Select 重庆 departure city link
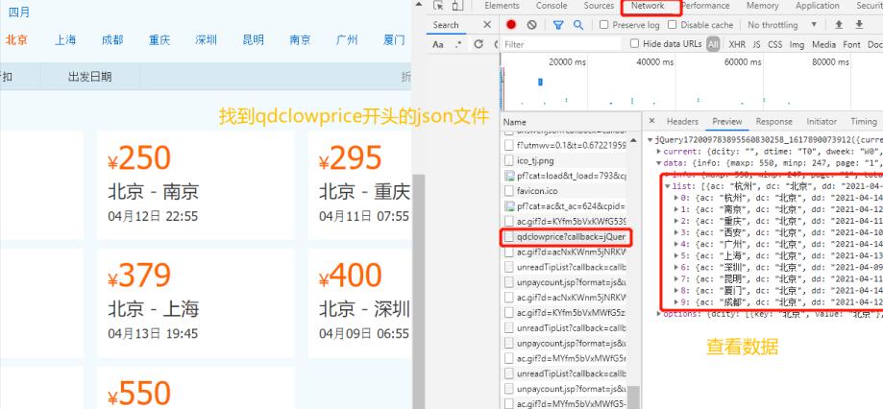The height and width of the screenshot is (409, 883). [159, 40]
